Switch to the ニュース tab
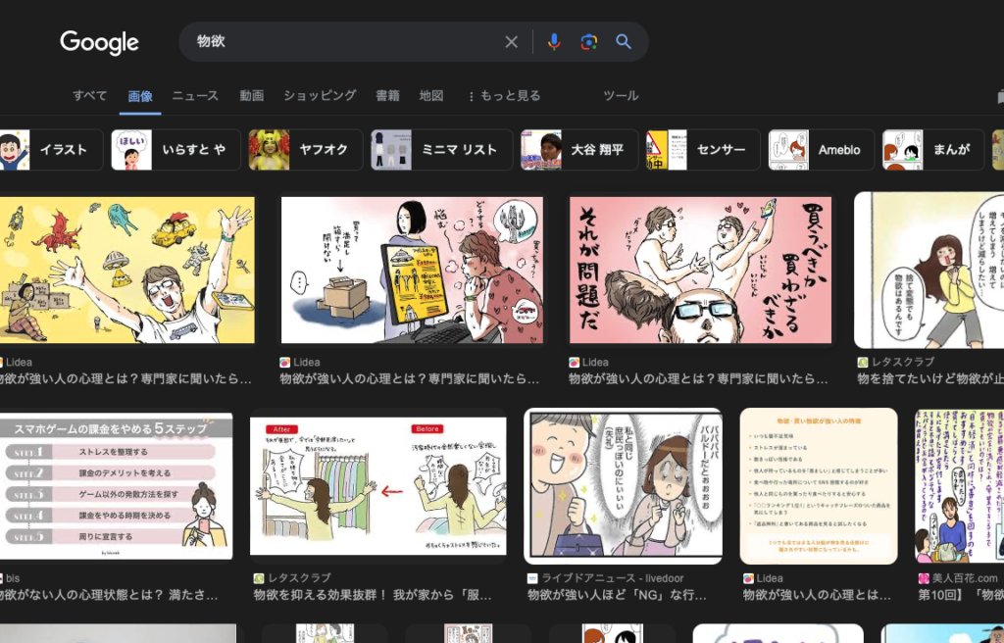 pyautogui.click(x=194, y=95)
